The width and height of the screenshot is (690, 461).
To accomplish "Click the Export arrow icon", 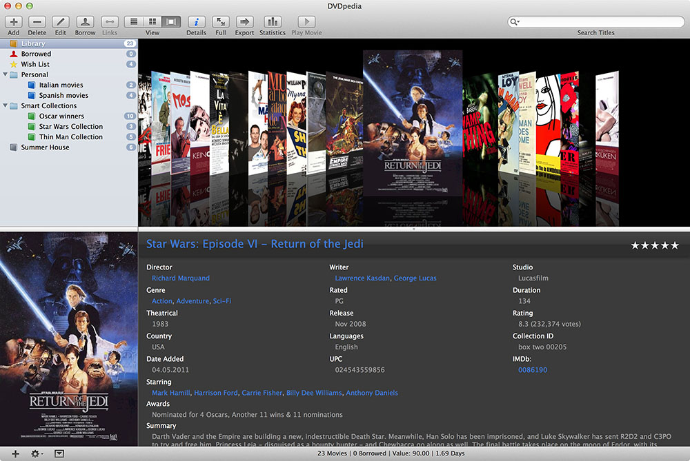I will (x=244, y=22).
